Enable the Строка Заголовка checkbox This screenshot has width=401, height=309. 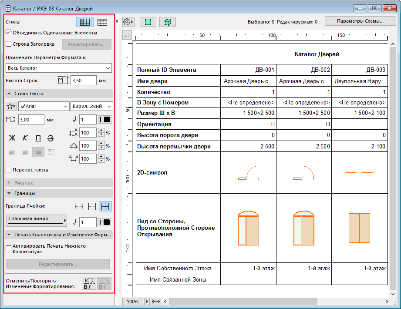click(9, 44)
